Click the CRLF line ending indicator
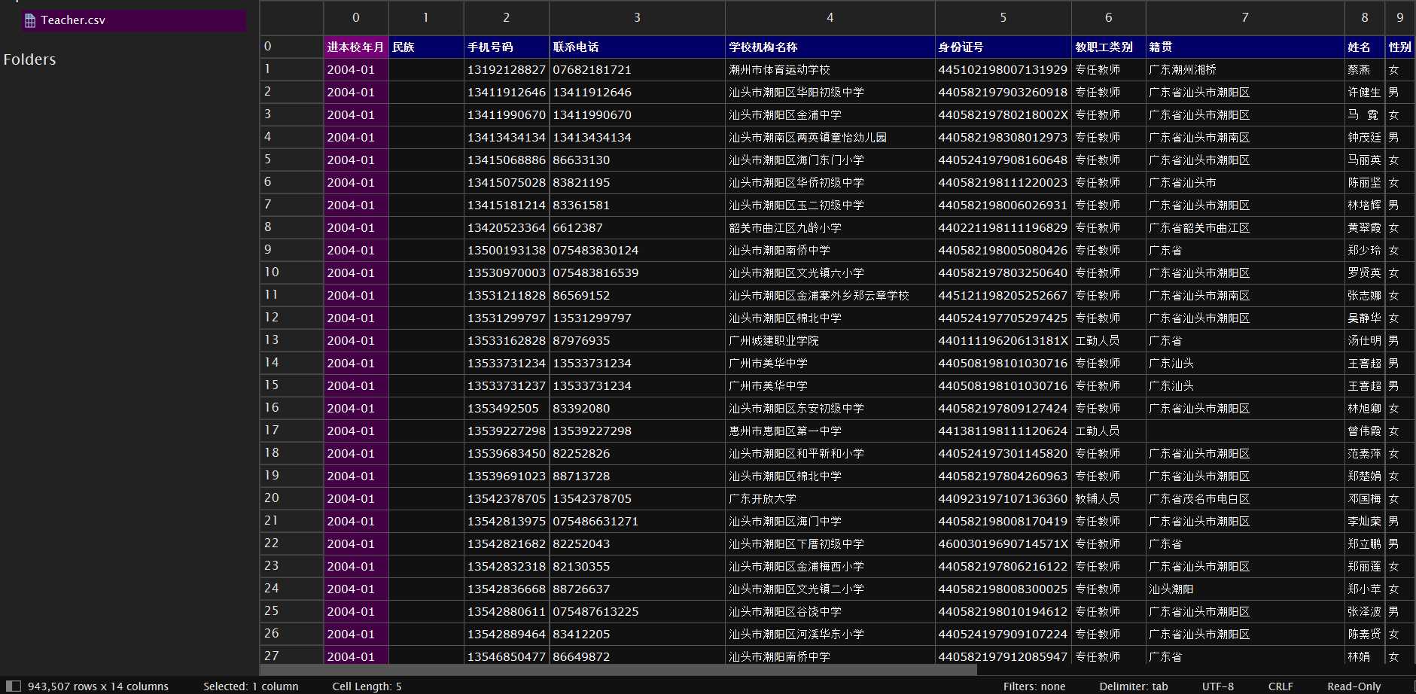1416x694 pixels. point(1280,686)
